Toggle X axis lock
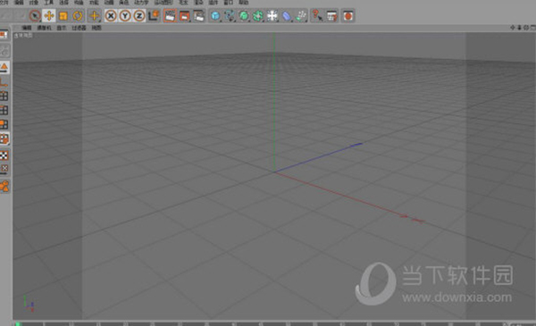The image size is (536, 326). coord(111,16)
